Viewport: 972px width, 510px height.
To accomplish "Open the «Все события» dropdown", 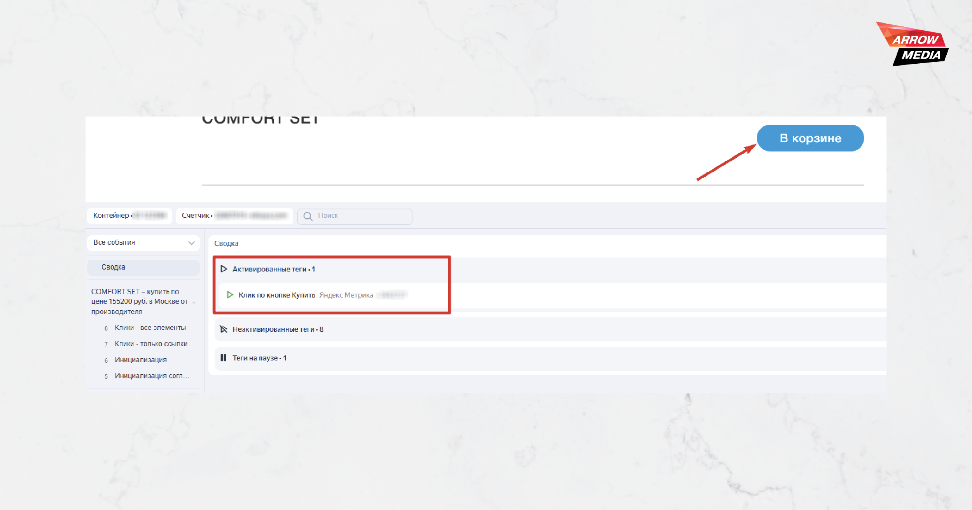I will coord(143,242).
